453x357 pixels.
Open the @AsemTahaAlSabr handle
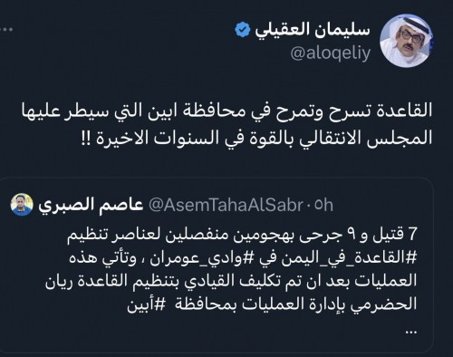click(226, 205)
